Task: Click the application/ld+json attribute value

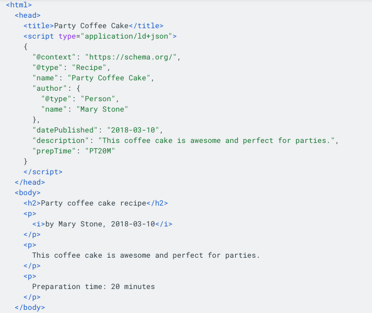Action: pyautogui.click(x=126, y=36)
